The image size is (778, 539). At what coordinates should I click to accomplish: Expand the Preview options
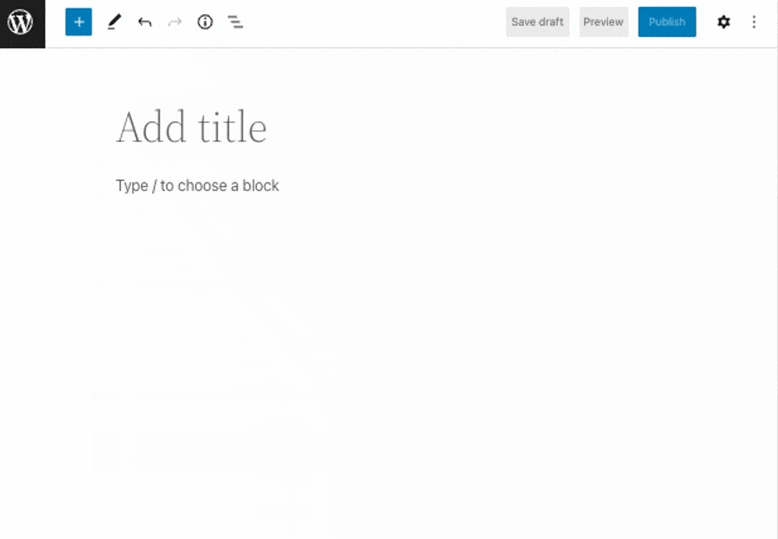(x=603, y=23)
